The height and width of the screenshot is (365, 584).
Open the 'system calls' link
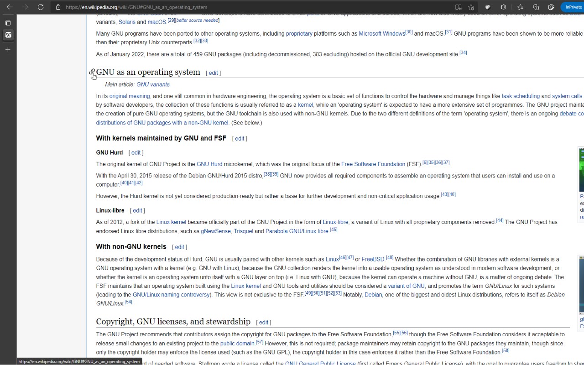coord(567,96)
